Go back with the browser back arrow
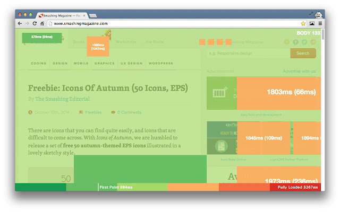Image resolution: width=340 pixels, height=212 pixels. click(x=20, y=23)
